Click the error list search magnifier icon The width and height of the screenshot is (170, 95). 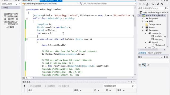[x=133, y=86]
